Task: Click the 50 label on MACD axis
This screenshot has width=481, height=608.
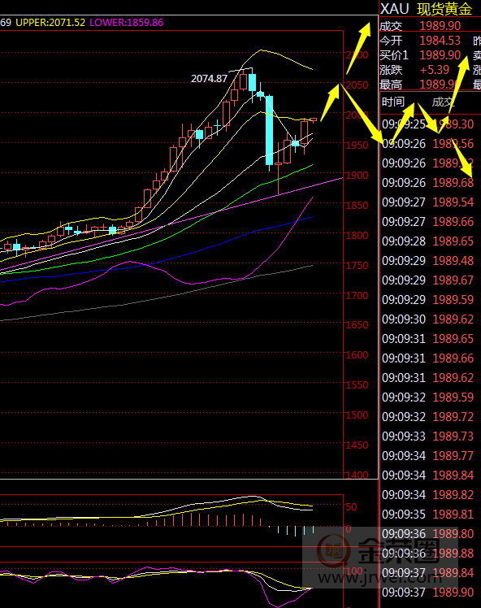Action: click(x=351, y=507)
